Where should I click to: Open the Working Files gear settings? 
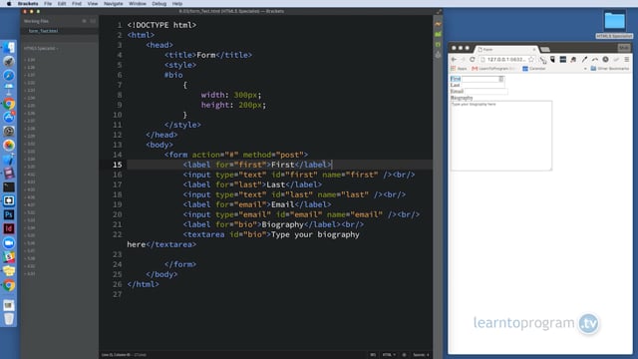coord(84,21)
